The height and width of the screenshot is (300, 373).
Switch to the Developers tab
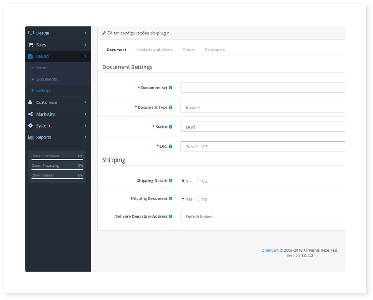pos(214,50)
